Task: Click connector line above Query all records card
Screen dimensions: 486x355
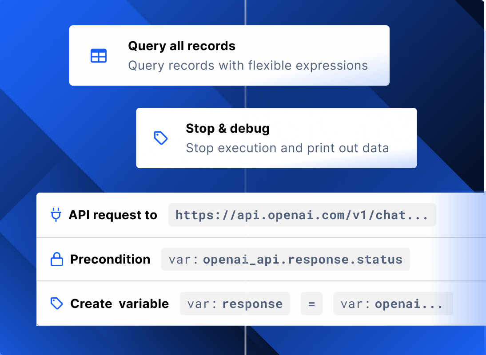Action: pos(245,12)
